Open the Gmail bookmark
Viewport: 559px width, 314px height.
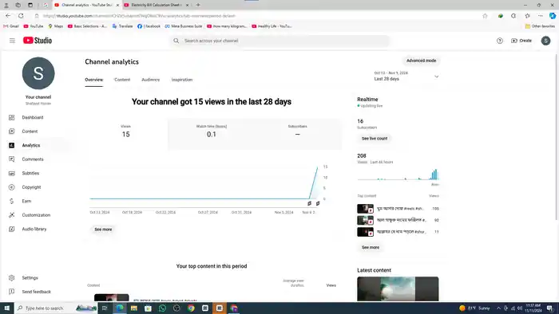(11, 26)
